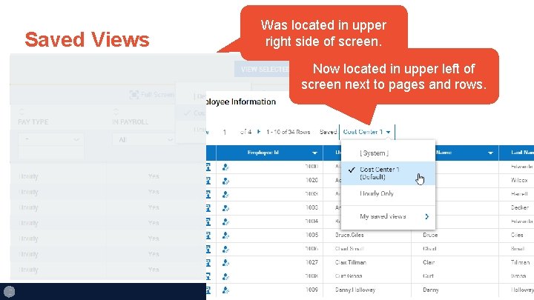Open profile icon for employee 1027
The image size is (534, 300).
(x=225, y=262)
